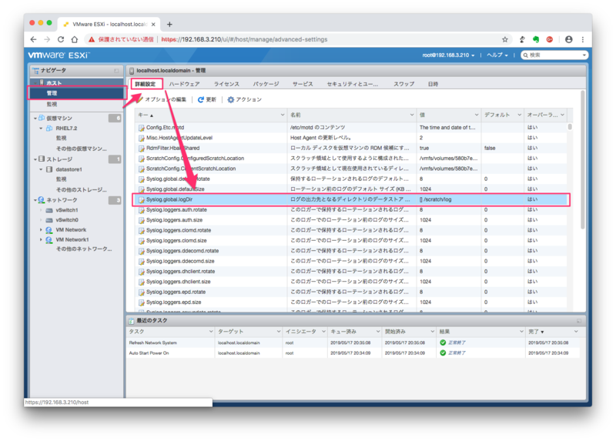Open the タスク column dropdown in recent tasks
The width and height of the screenshot is (616, 441).
tap(210, 332)
